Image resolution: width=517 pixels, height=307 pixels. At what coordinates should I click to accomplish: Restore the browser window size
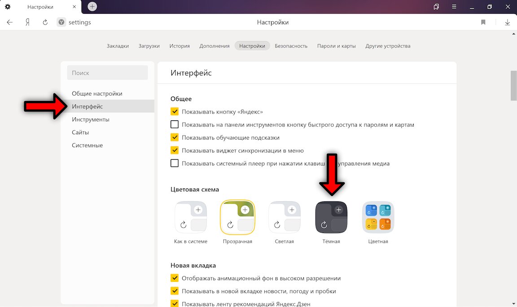pos(490,7)
